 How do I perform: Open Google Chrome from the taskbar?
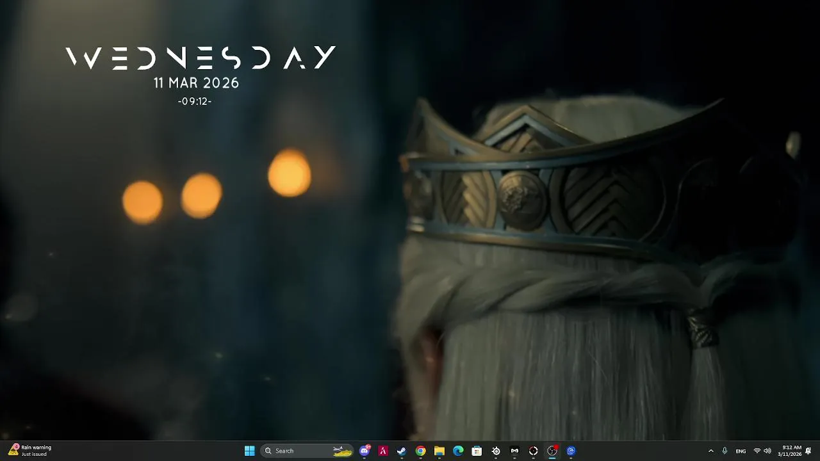420,451
